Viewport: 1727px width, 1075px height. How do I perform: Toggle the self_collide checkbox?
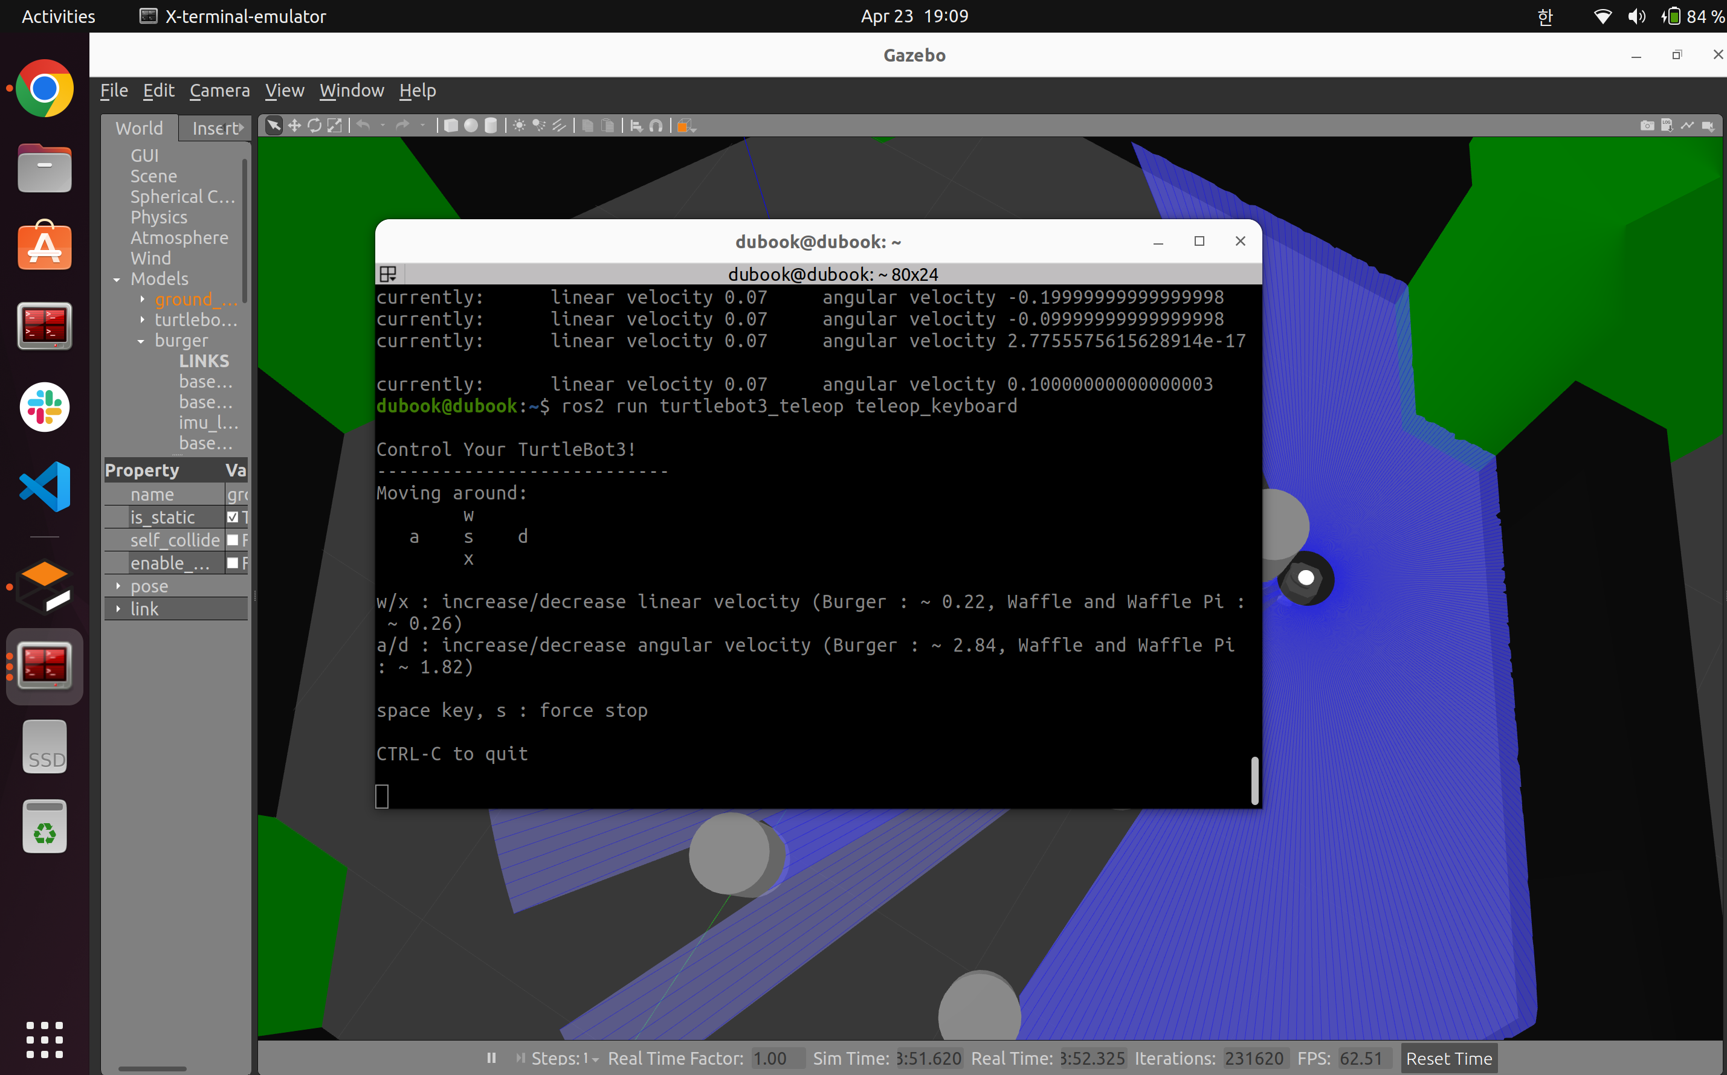[233, 541]
